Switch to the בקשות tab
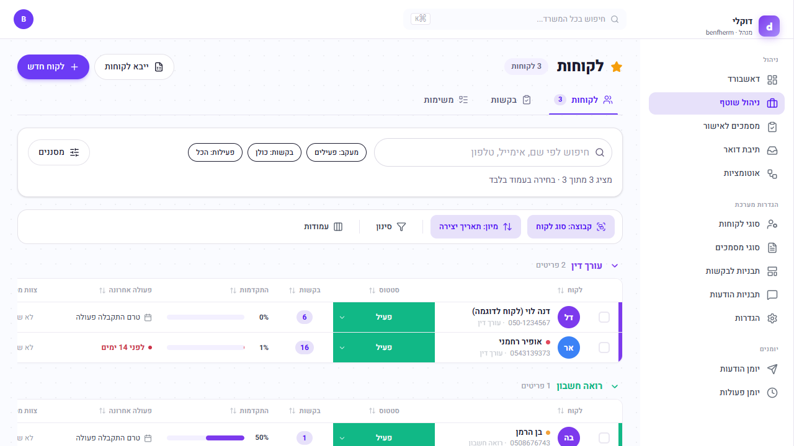This screenshot has height=446, width=794. click(511, 100)
